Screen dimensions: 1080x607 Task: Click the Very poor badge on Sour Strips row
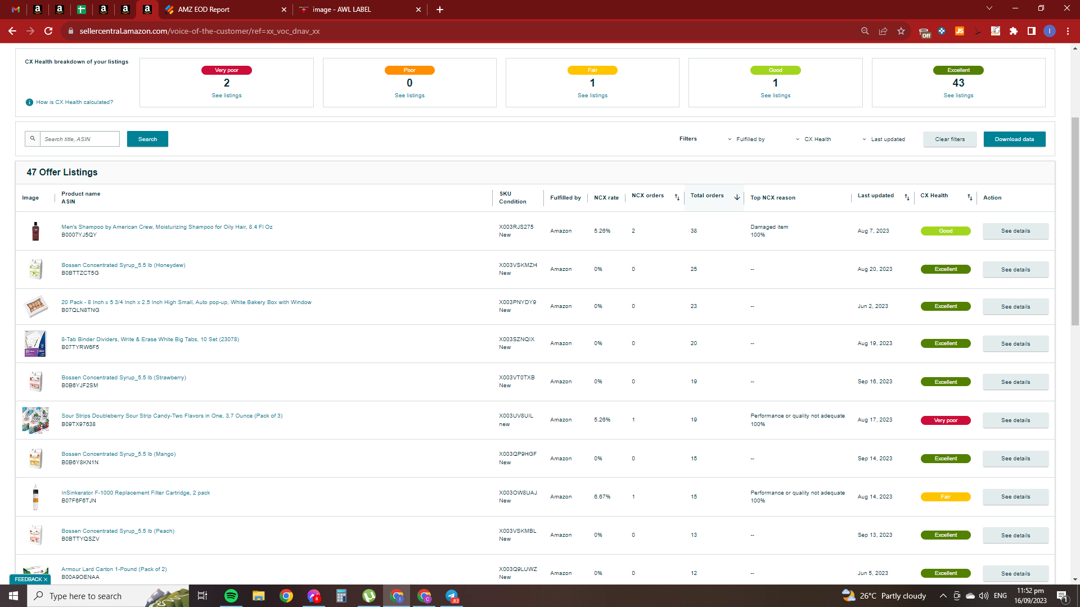pos(946,420)
